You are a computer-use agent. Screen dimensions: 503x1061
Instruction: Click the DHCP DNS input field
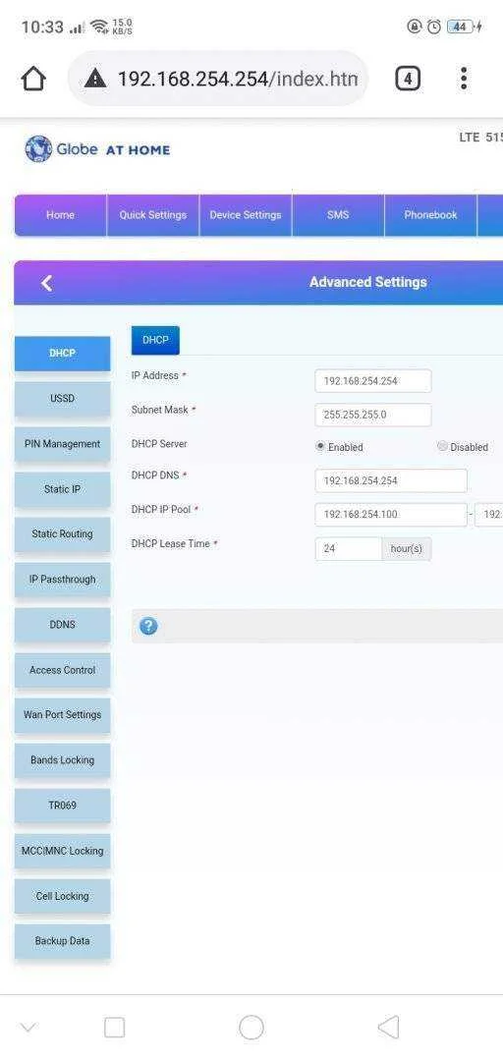tap(391, 480)
